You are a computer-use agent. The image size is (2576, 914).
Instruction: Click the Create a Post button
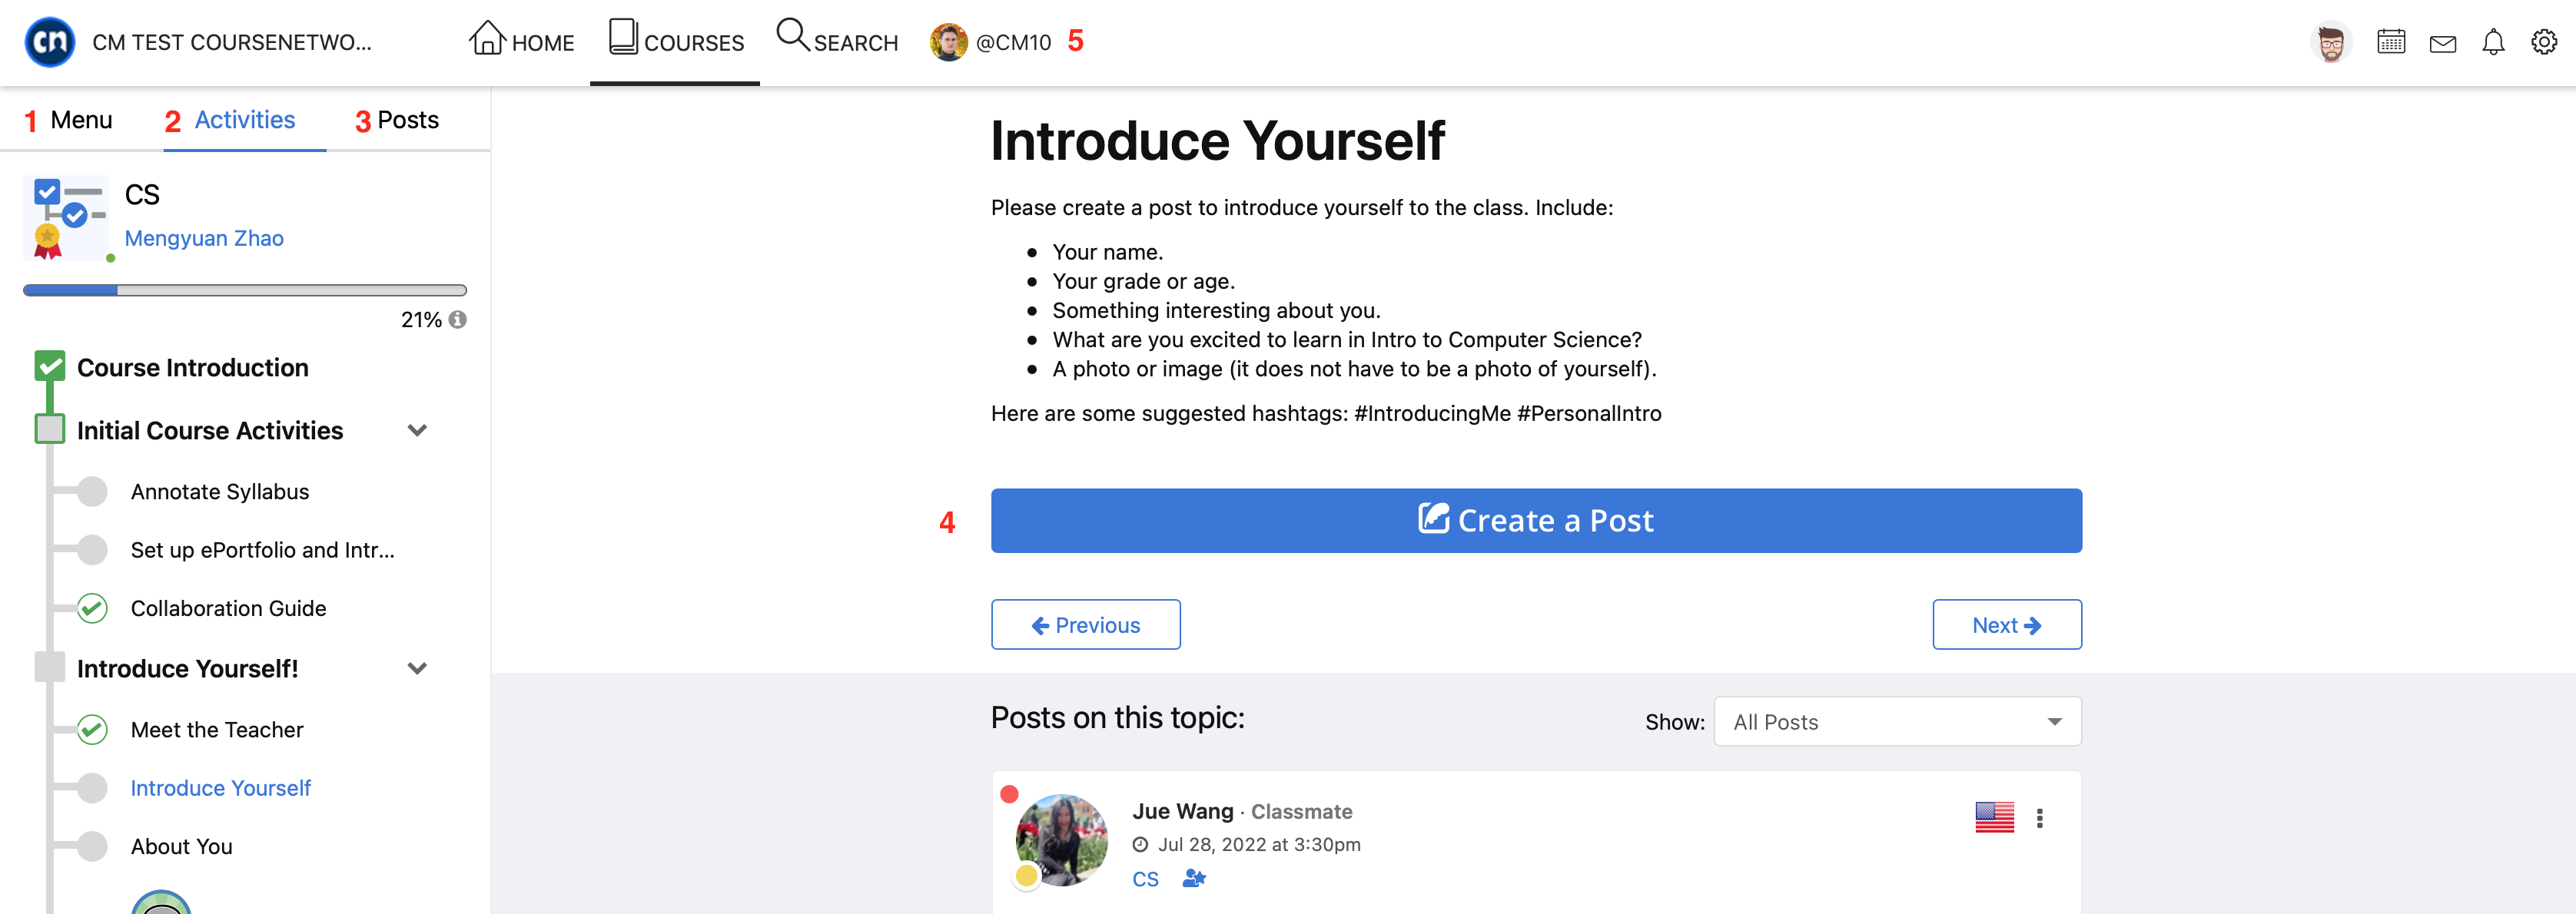(x=1536, y=521)
